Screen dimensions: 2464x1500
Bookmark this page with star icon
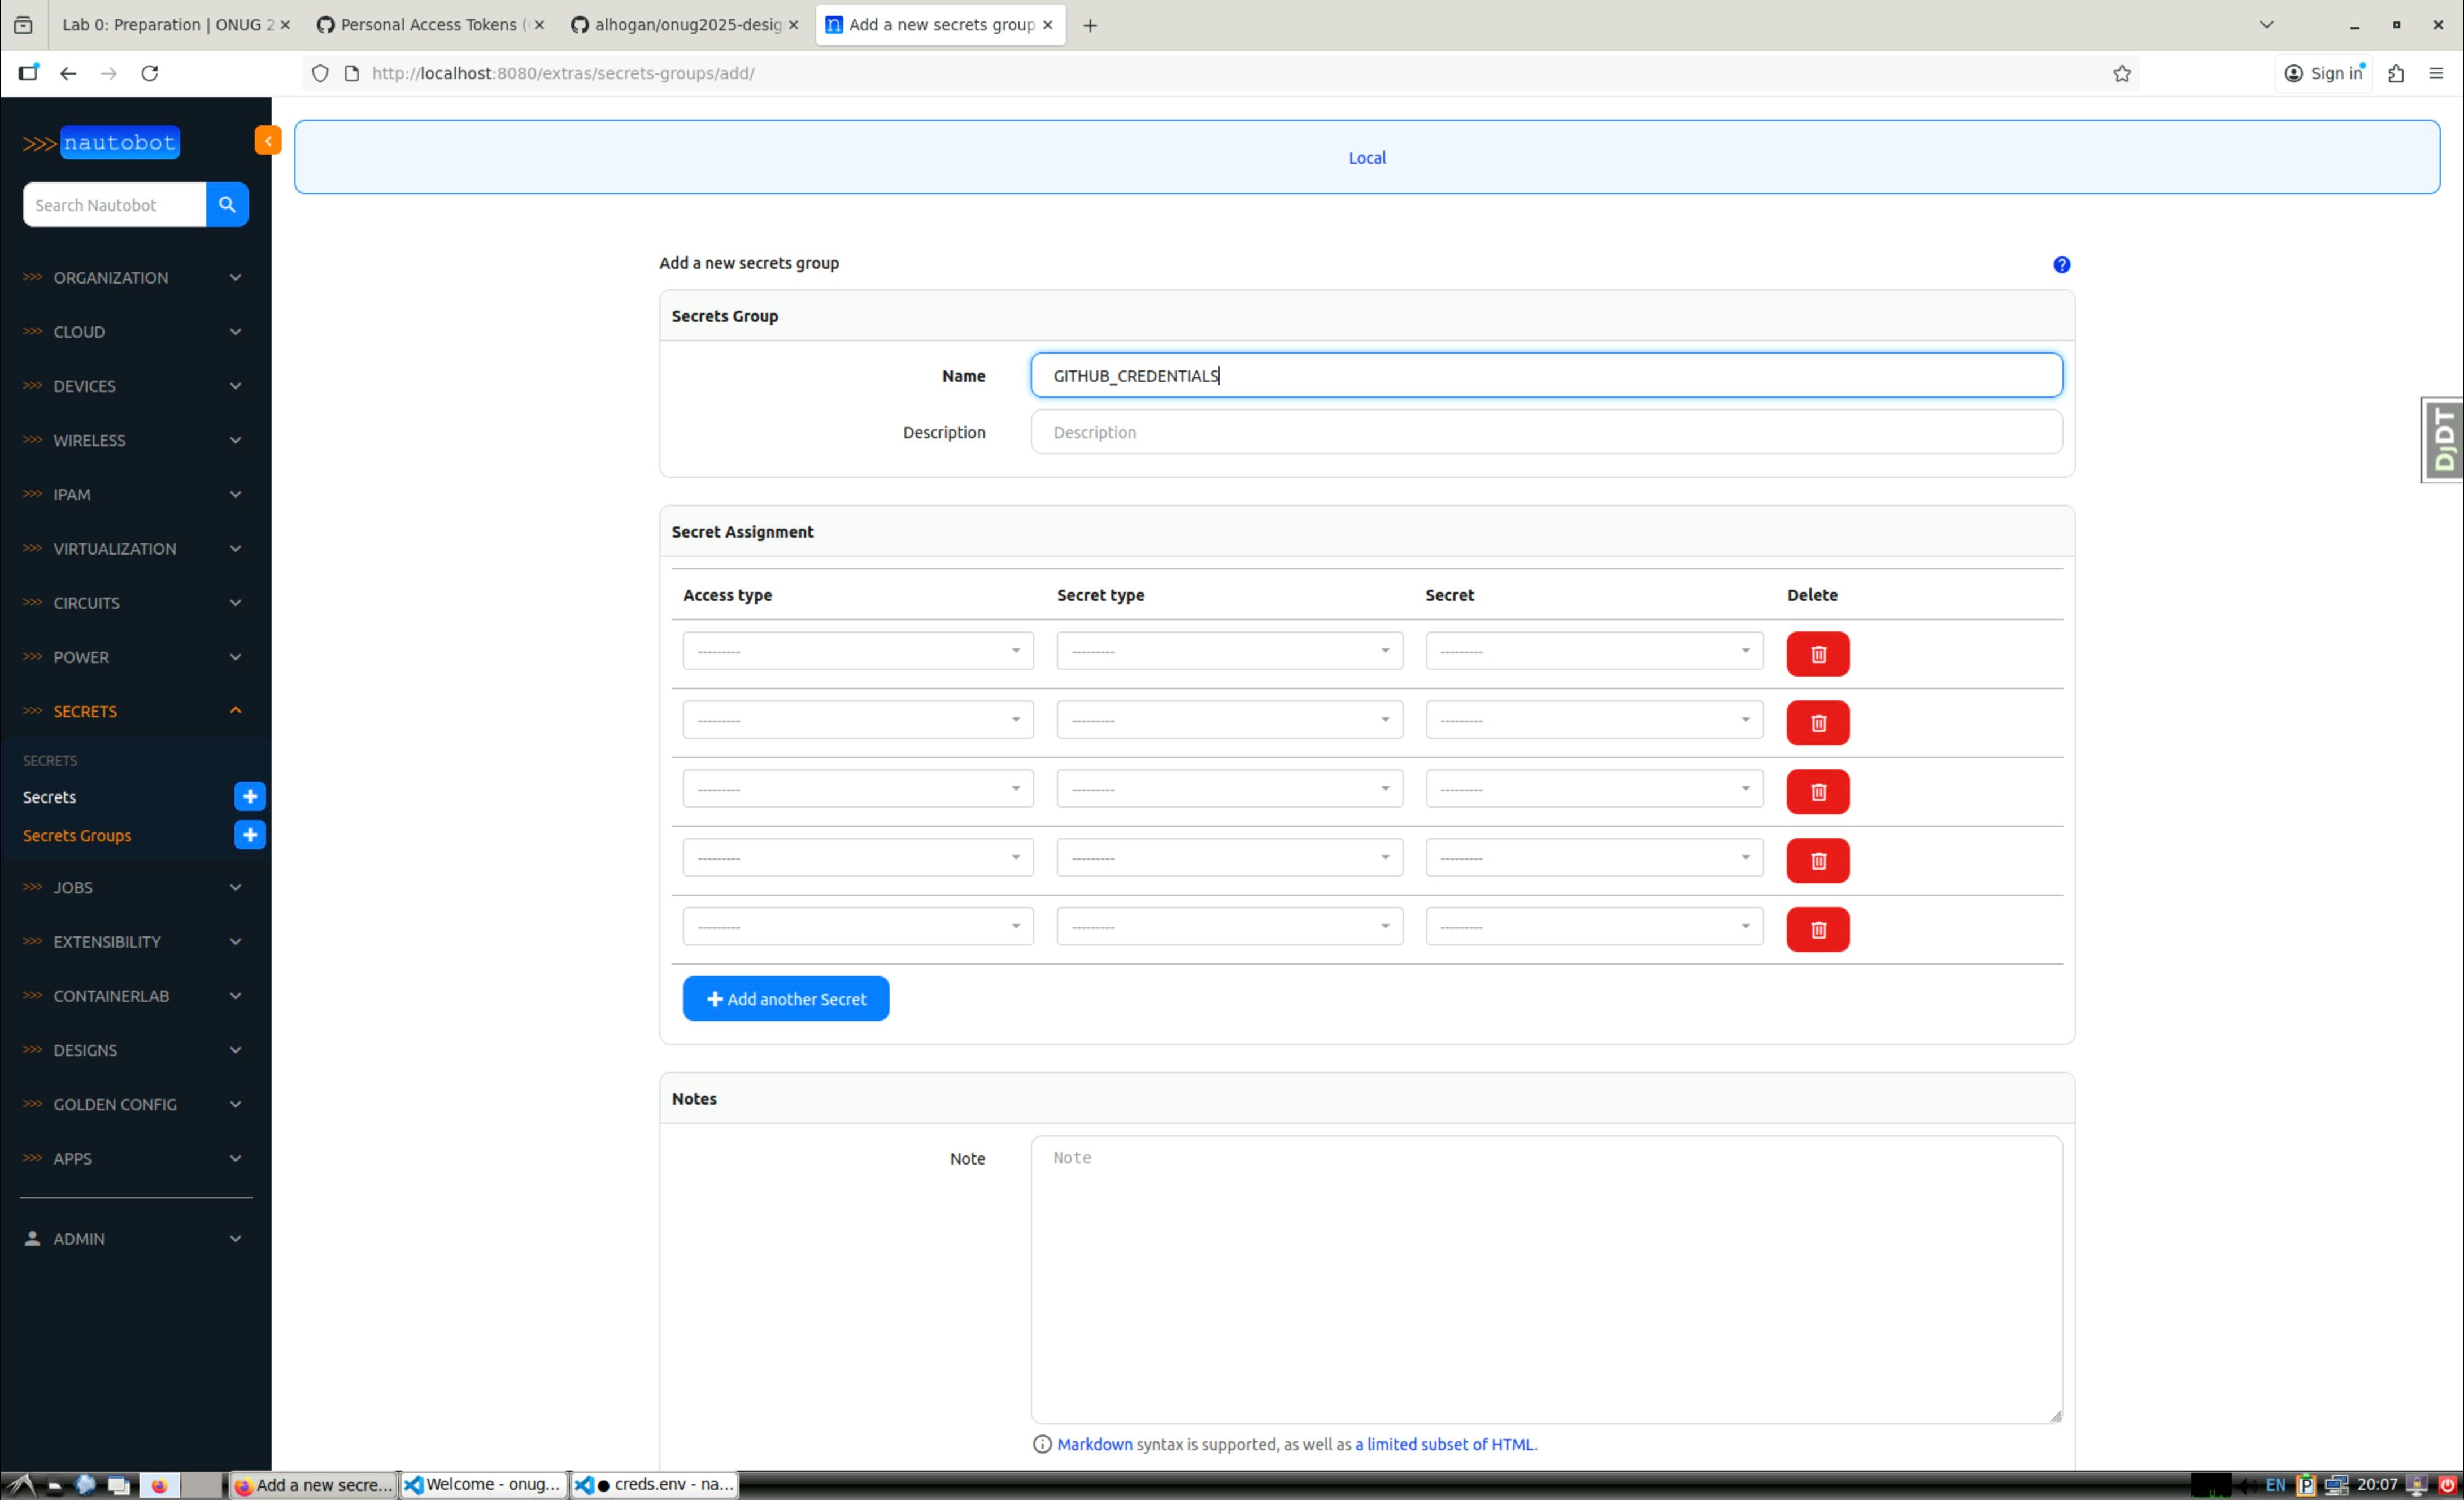(2121, 73)
